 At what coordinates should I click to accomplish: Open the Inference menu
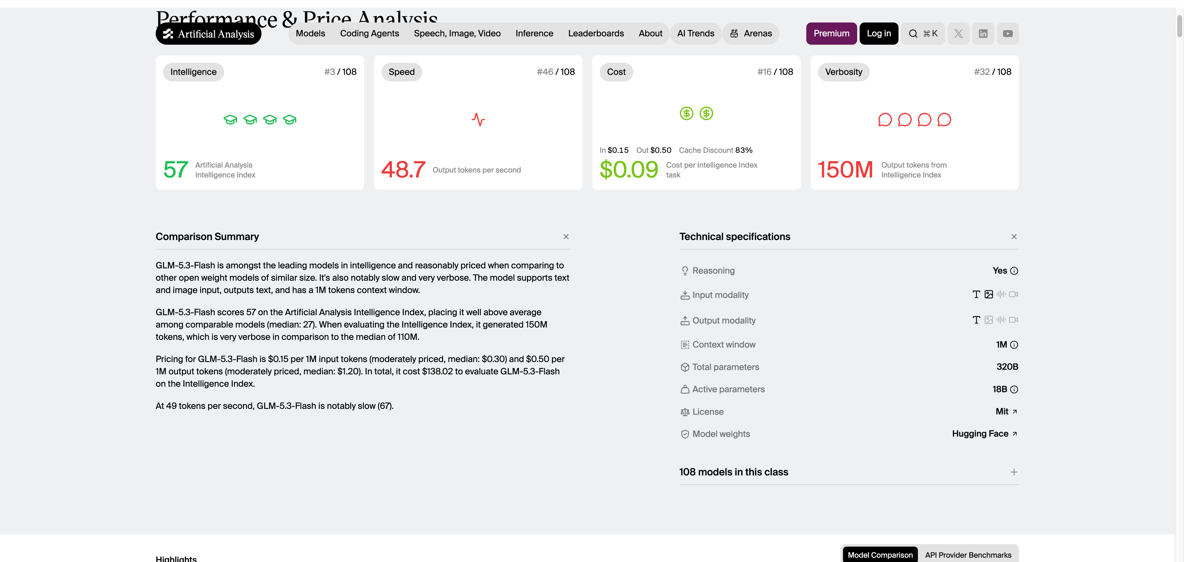tap(535, 34)
